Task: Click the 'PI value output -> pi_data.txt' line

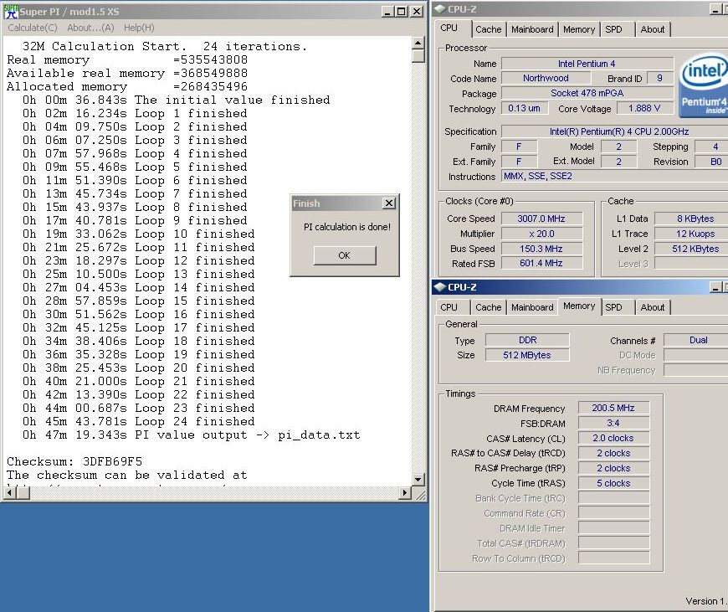Action: [192, 435]
